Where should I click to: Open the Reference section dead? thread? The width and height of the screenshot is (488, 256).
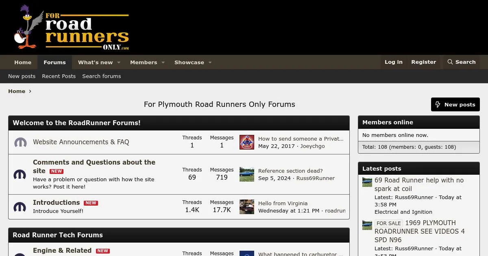click(x=290, y=171)
